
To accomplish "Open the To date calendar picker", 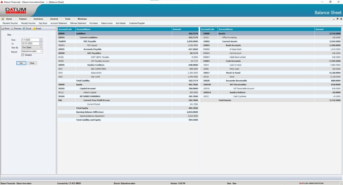I will [x=41, y=44].
